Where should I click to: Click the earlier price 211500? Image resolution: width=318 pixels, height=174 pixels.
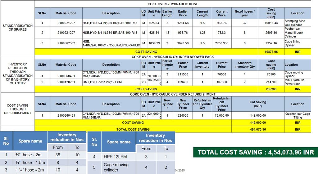coord(183,74)
